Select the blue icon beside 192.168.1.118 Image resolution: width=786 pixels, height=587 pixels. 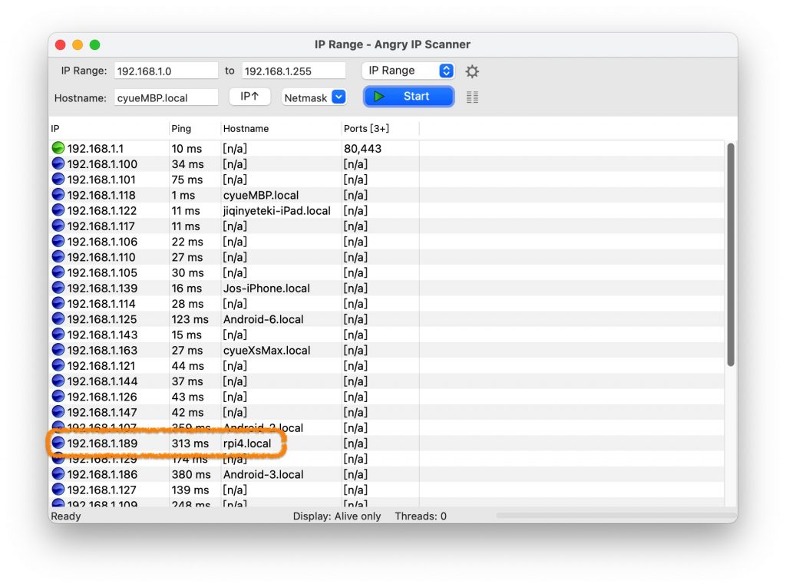(58, 195)
